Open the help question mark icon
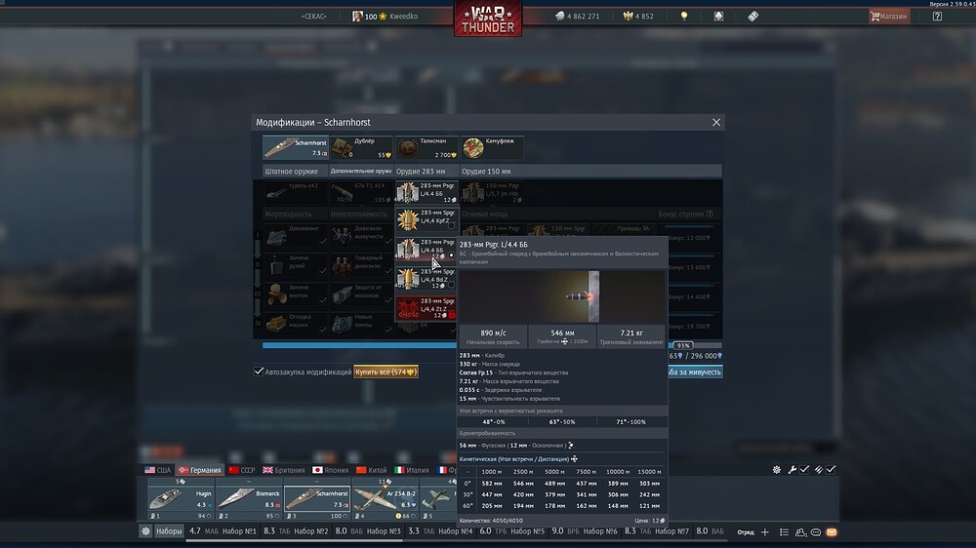The height and width of the screenshot is (548, 976). (937, 17)
